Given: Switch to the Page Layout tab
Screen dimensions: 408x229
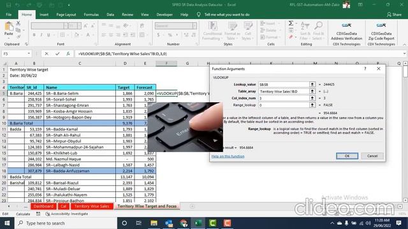Looking at the screenshot, I should point(66,15).
